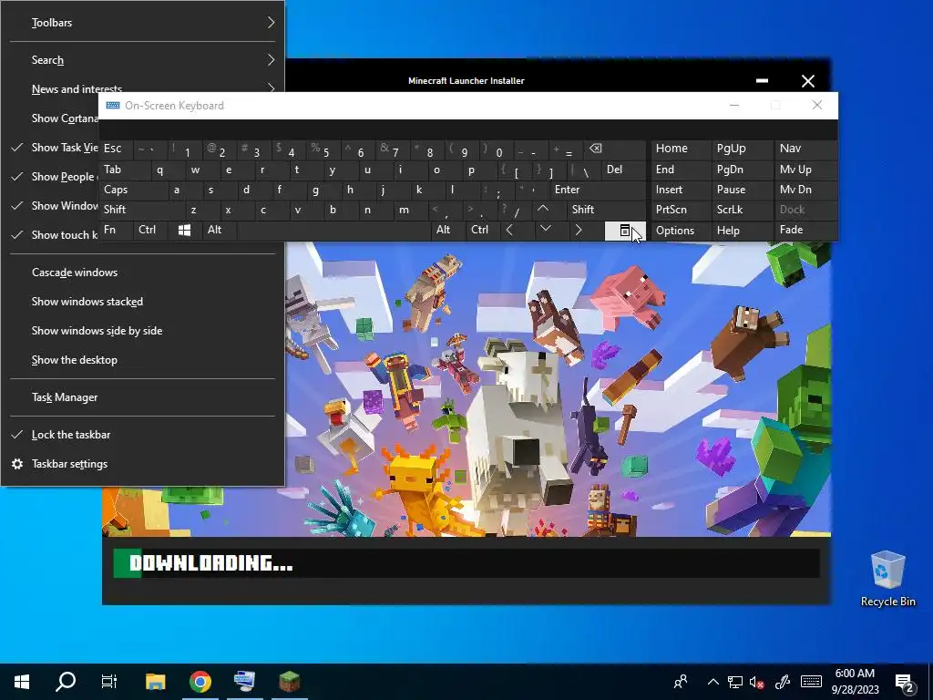The height and width of the screenshot is (700, 933).
Task: Open taskbar Search magnifier
Action: pyautogui.click(x=66, y=682)
